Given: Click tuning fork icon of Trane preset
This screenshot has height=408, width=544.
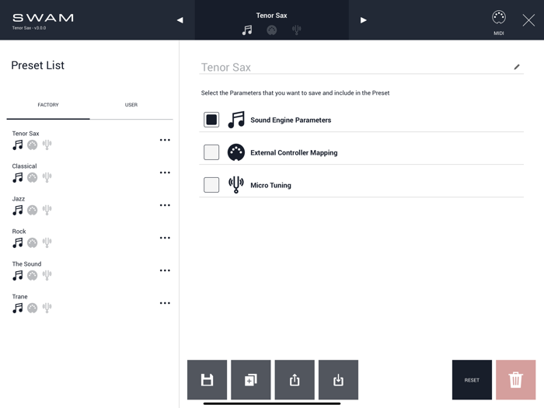Looking at the screenshot, I should [x=47, y=308].
